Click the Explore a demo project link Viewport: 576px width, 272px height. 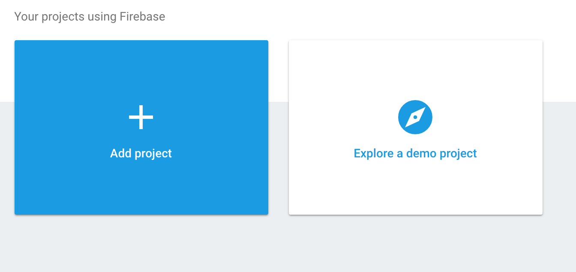[415, 154]
